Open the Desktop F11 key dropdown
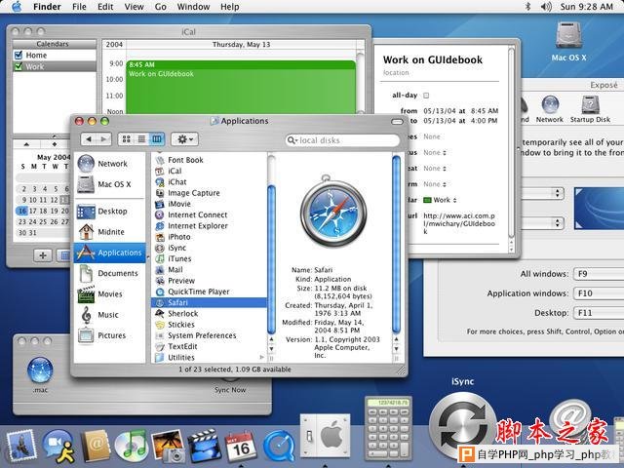This screenshot has height=468, width=624. [x=599, y=313]
